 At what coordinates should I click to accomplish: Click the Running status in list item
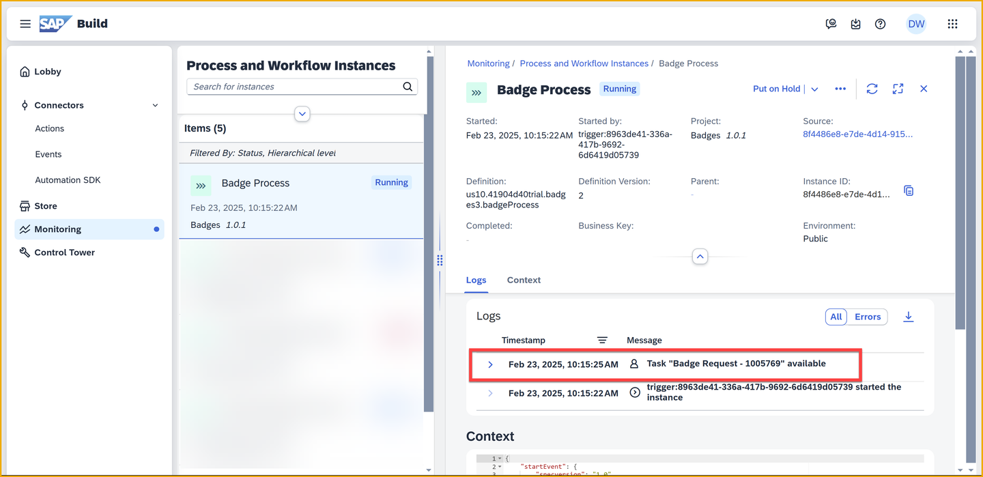point(391,183)
